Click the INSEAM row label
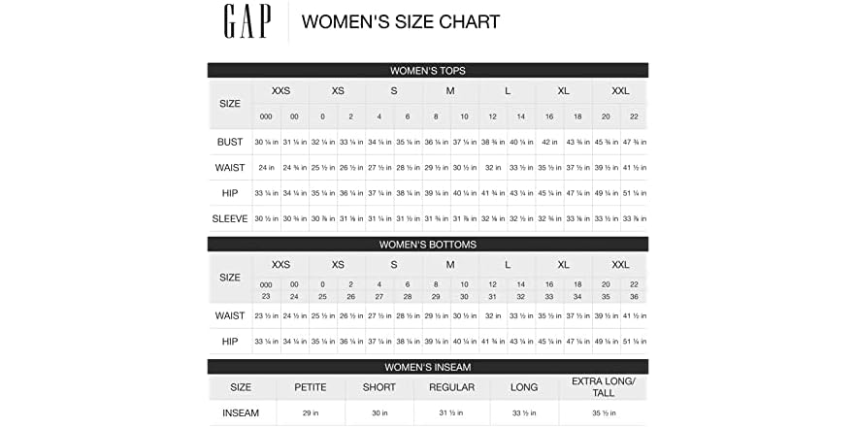The image size is (856, 428). point(241,412)
